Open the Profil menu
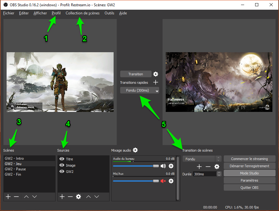Viewport: 279px width, 211px height. tap(56, 13)
